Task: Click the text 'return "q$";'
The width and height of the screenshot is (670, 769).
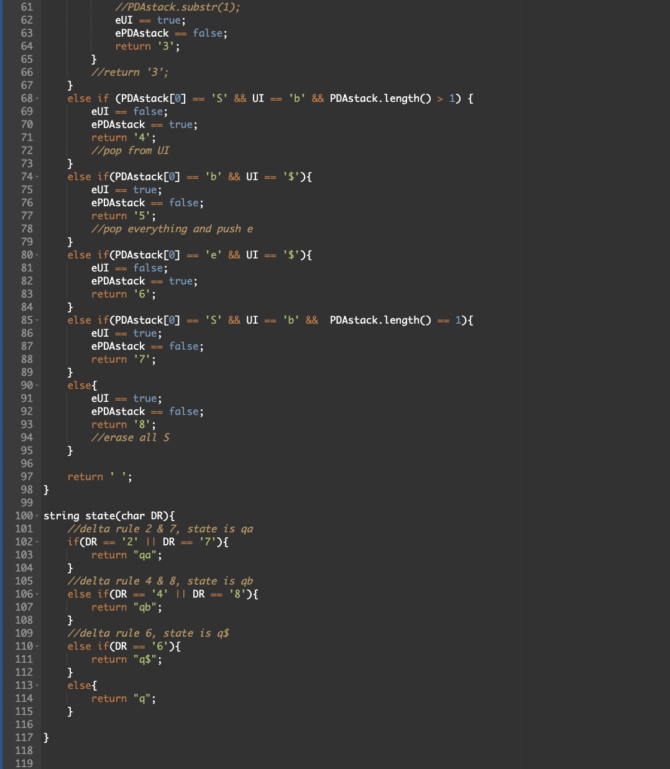Action: point(127,659)
